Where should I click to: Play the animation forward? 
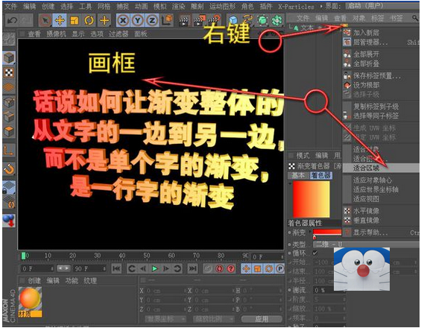coord(155,268)
